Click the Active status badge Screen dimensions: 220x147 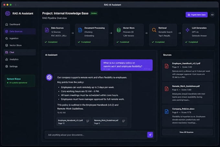(94, 13)
